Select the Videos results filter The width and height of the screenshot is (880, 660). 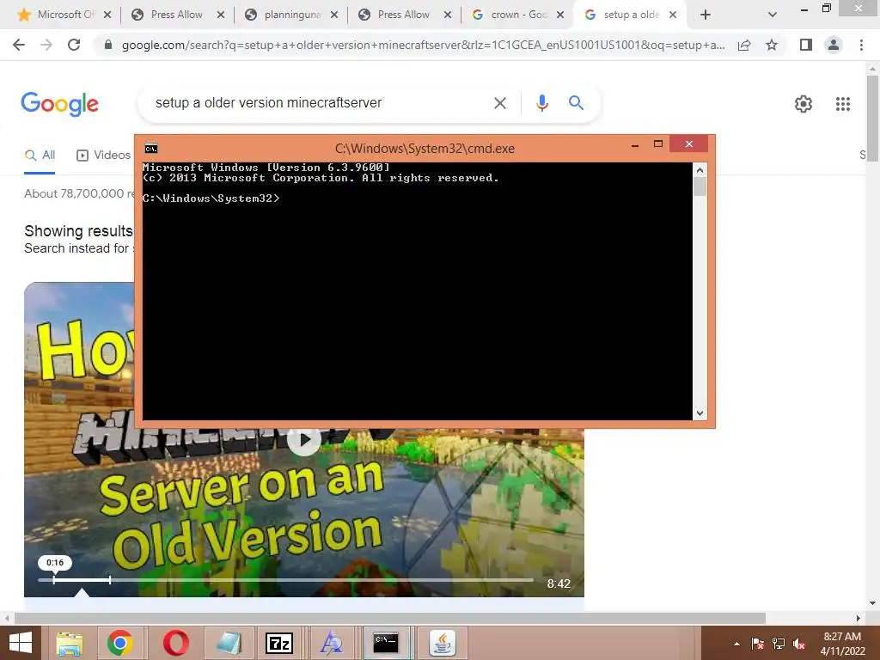click(x=103, y=156)
